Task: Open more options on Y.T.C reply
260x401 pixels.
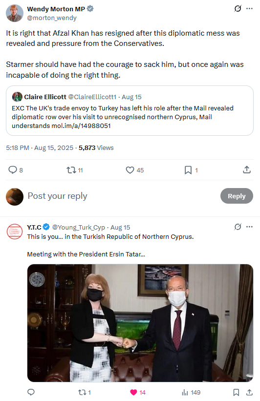Action: coord(249,227)
